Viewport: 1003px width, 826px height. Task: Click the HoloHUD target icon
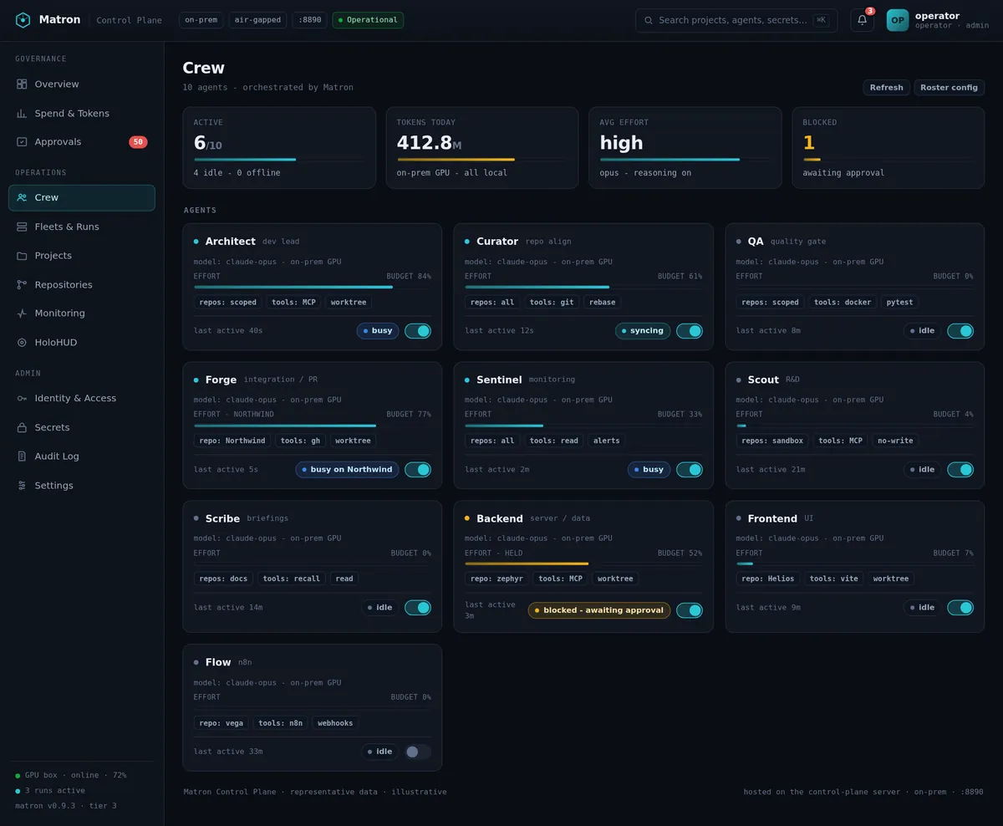tap(22, 343)
